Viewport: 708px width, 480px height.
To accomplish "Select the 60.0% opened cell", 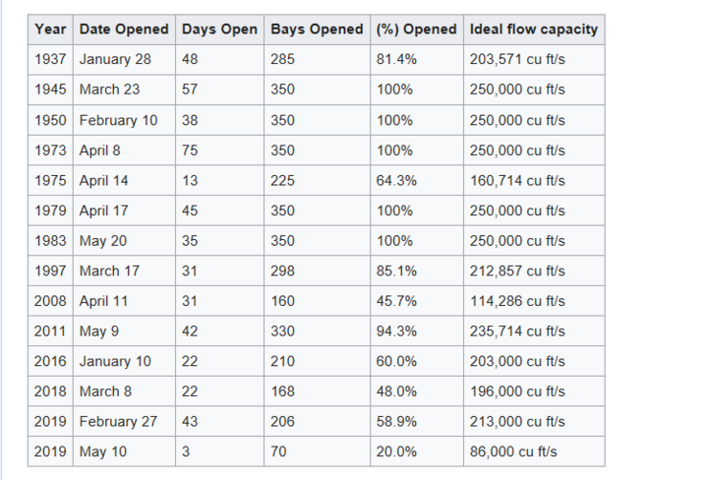I will point(417,361).
